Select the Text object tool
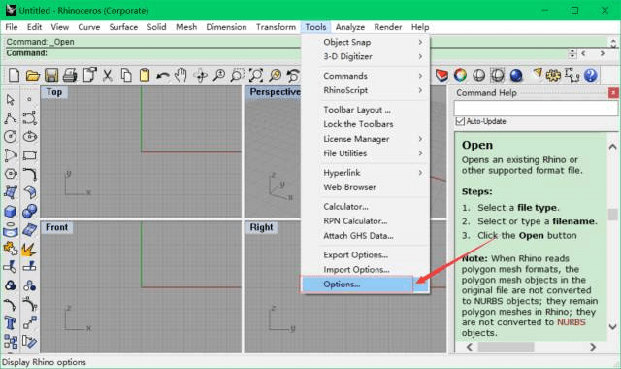 (11, 323)
